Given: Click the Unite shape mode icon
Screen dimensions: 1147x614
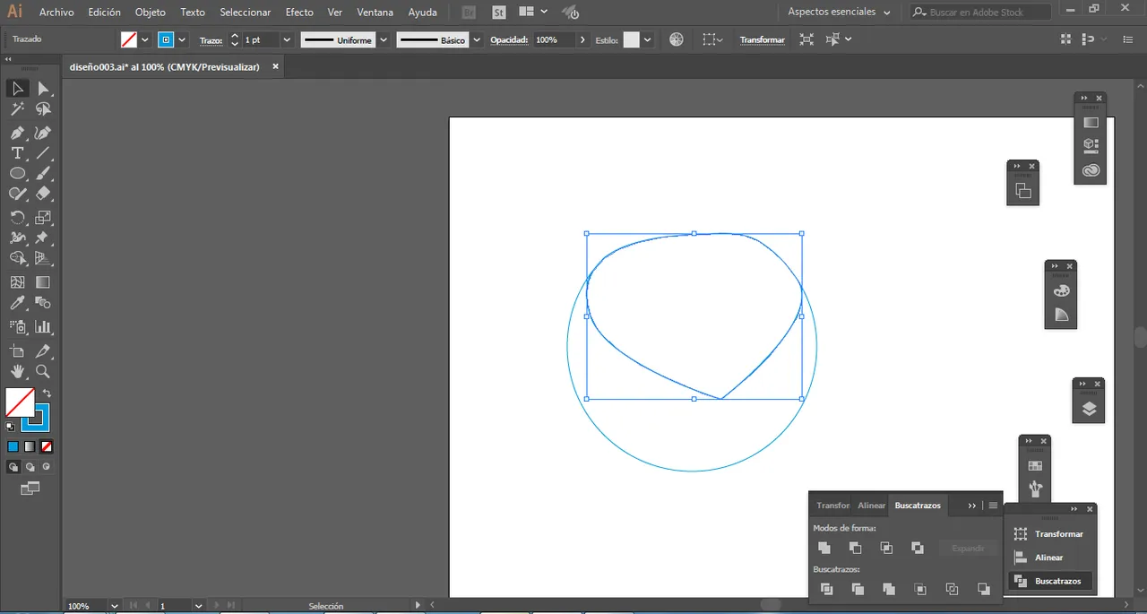Looking at the screenshot, I should 824,548.
